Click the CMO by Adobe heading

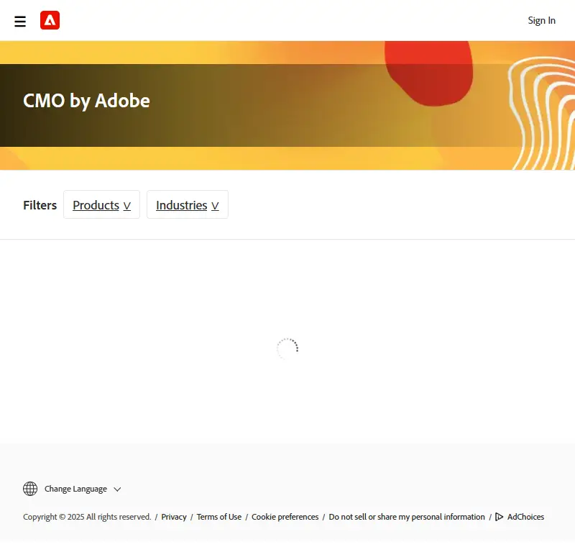(86, 101)
